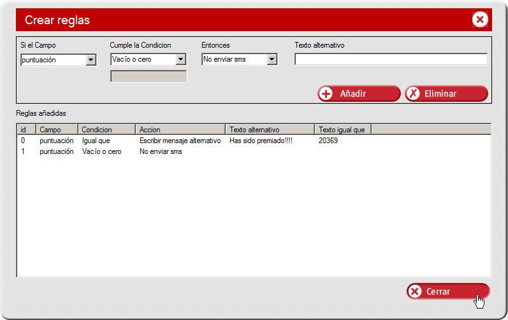The image size is (508, 320).
Task: Click the grey value field under Cumple la Condicion
Action: [149, 76]
